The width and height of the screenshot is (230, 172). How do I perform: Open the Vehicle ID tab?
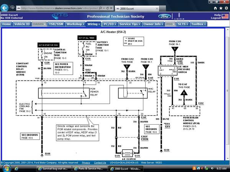coord(22,24)
